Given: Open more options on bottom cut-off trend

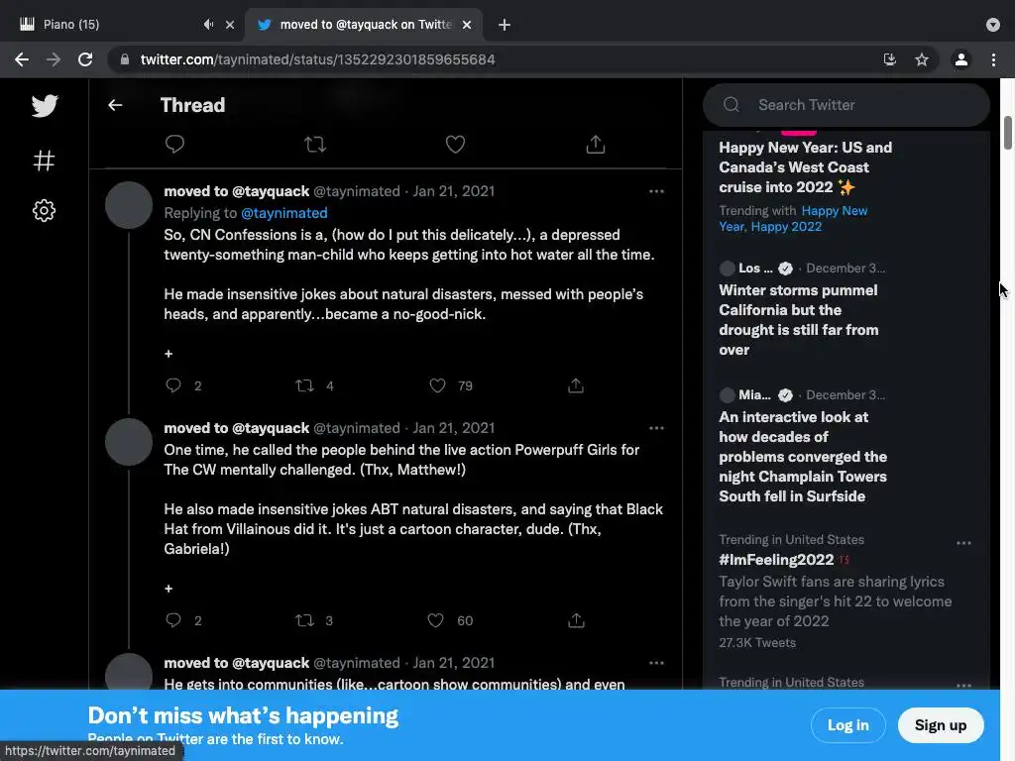Looking at the screenshot, I should click(963, 686).
